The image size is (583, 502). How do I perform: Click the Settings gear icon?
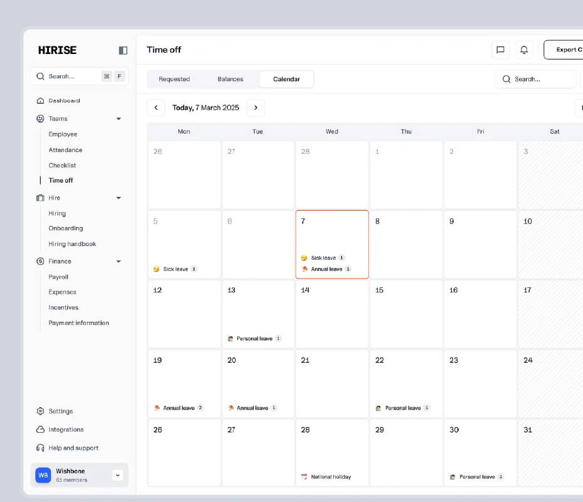click(x=40, y=411)
